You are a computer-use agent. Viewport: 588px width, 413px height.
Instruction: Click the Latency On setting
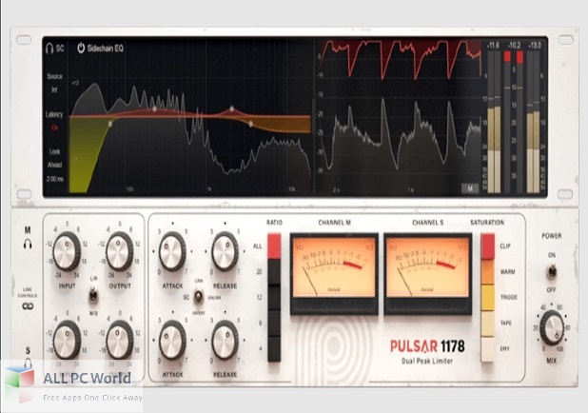pos(55,126)
